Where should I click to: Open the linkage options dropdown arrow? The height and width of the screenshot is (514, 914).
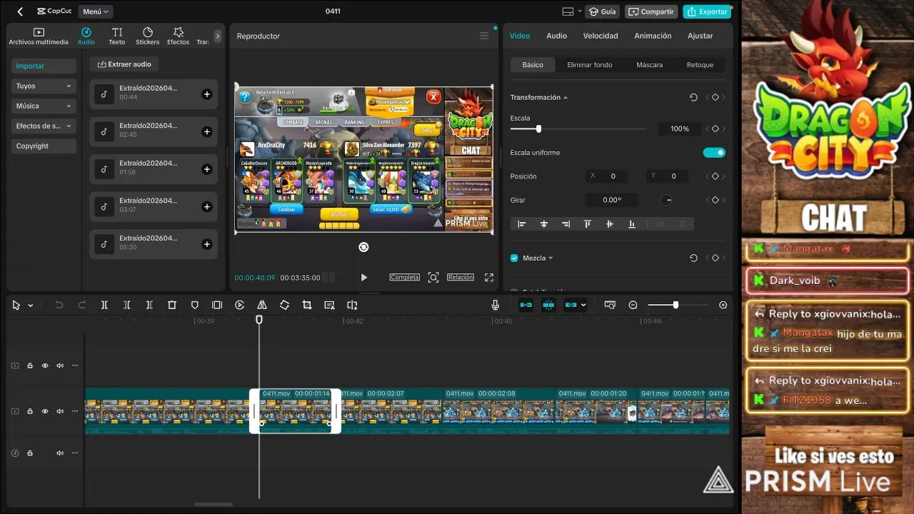(x=583, y=305)
